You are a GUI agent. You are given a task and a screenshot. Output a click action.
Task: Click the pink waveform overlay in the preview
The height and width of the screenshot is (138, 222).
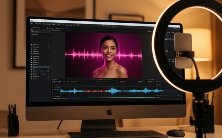click(103, 55)
